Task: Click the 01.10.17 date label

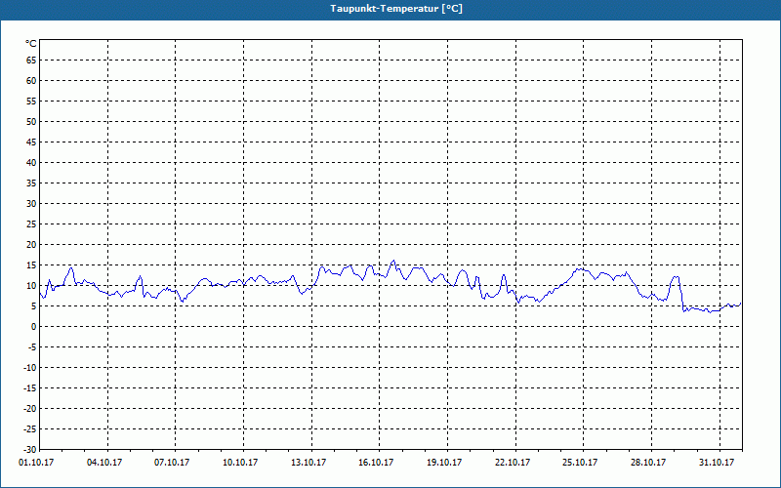Action: [x=36, y=463]
